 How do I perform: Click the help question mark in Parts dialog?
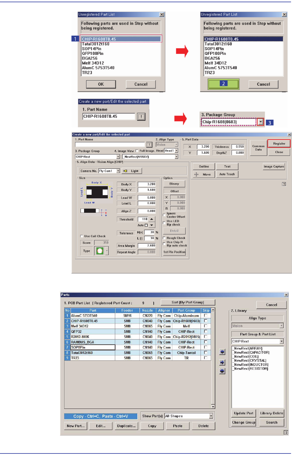click(x=286, y=433)
